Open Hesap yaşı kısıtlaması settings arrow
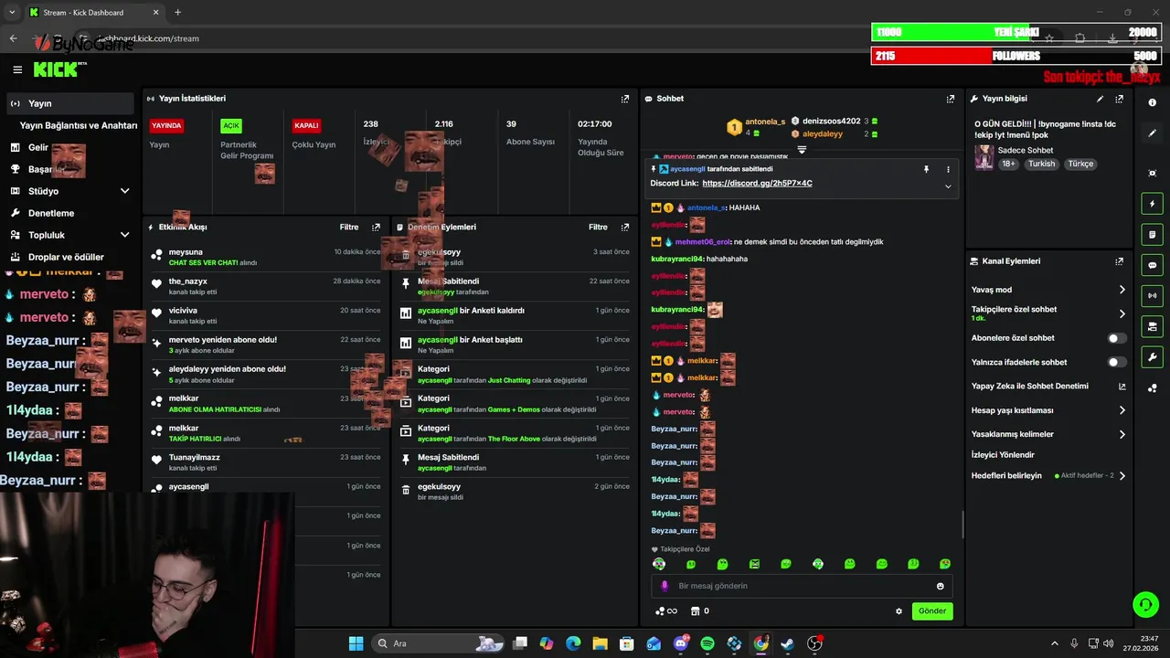The image size is (1170, 658). (1122, 410)
